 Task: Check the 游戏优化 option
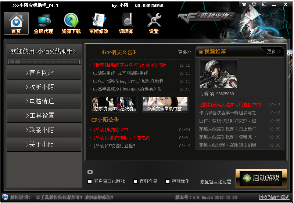[168, 181]
